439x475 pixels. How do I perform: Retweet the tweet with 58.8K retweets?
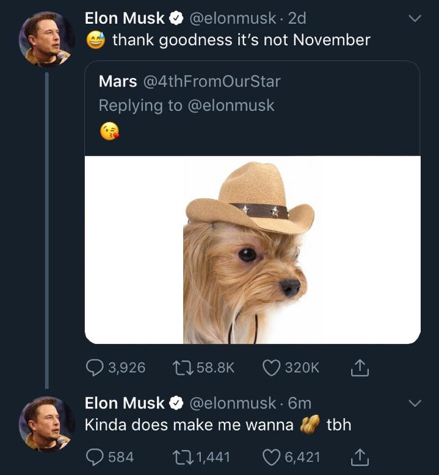tap(180, 367)
